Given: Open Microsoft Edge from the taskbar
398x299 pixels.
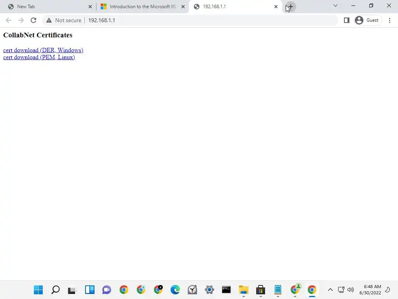Looking at the screenshot, I should (x=175, y=290).
